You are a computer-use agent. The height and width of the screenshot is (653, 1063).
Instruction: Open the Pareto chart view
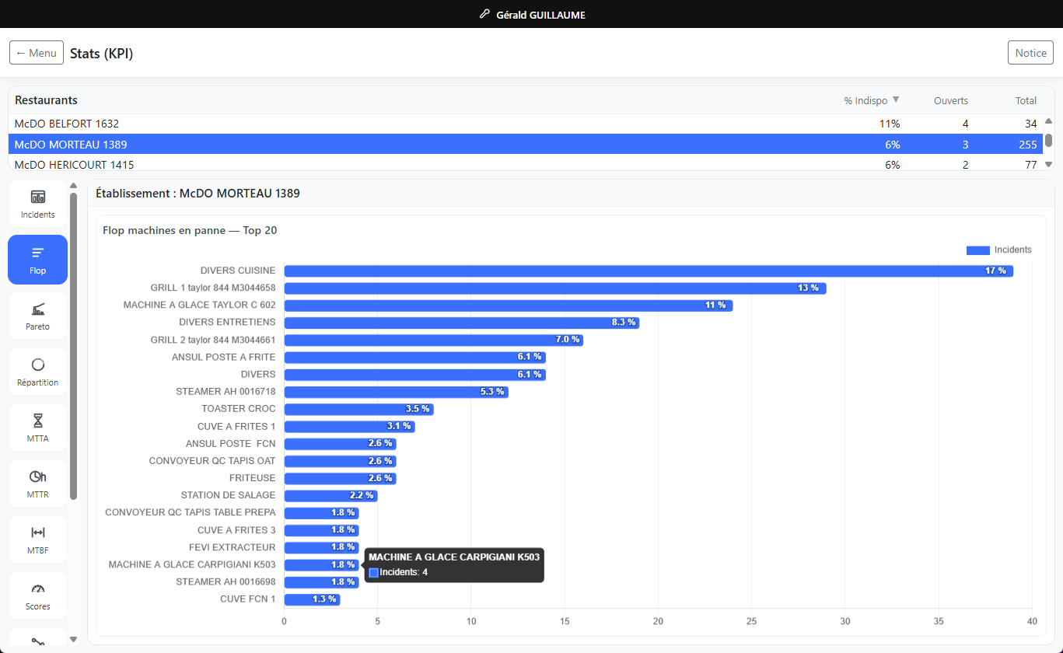pos(37,316)
